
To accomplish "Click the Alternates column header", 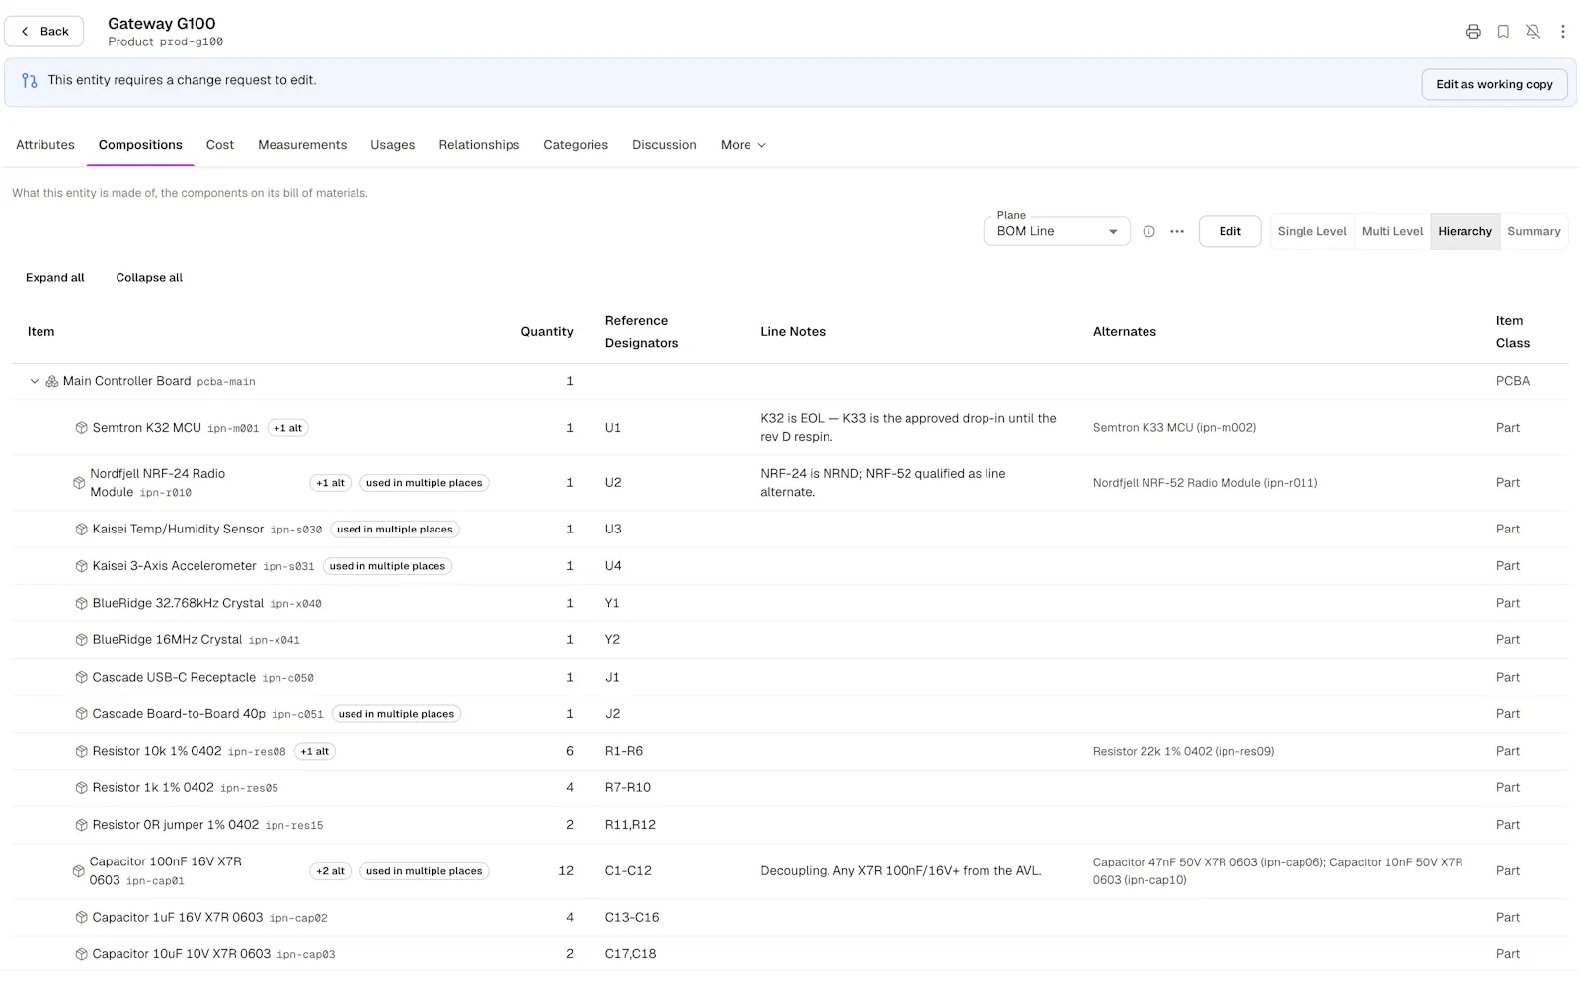I will (1125, 332).
